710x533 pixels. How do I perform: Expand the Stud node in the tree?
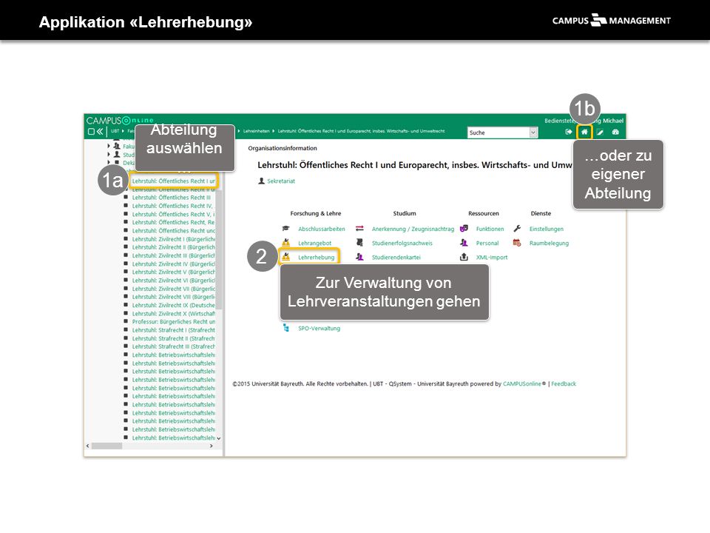tap(109, 154)
